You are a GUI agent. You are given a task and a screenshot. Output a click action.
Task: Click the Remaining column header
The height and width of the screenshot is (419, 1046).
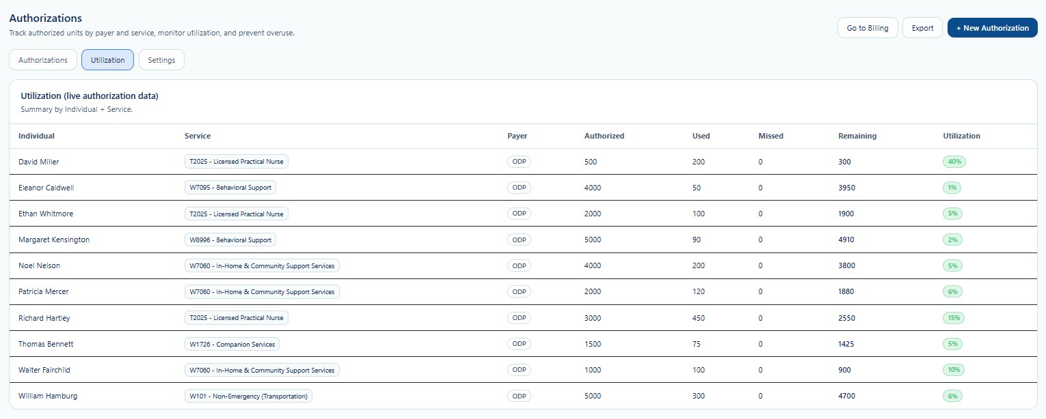coord(857,136)
